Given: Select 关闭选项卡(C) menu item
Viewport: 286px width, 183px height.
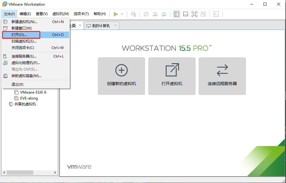Looking at the screenshot, I should point(36,48).
